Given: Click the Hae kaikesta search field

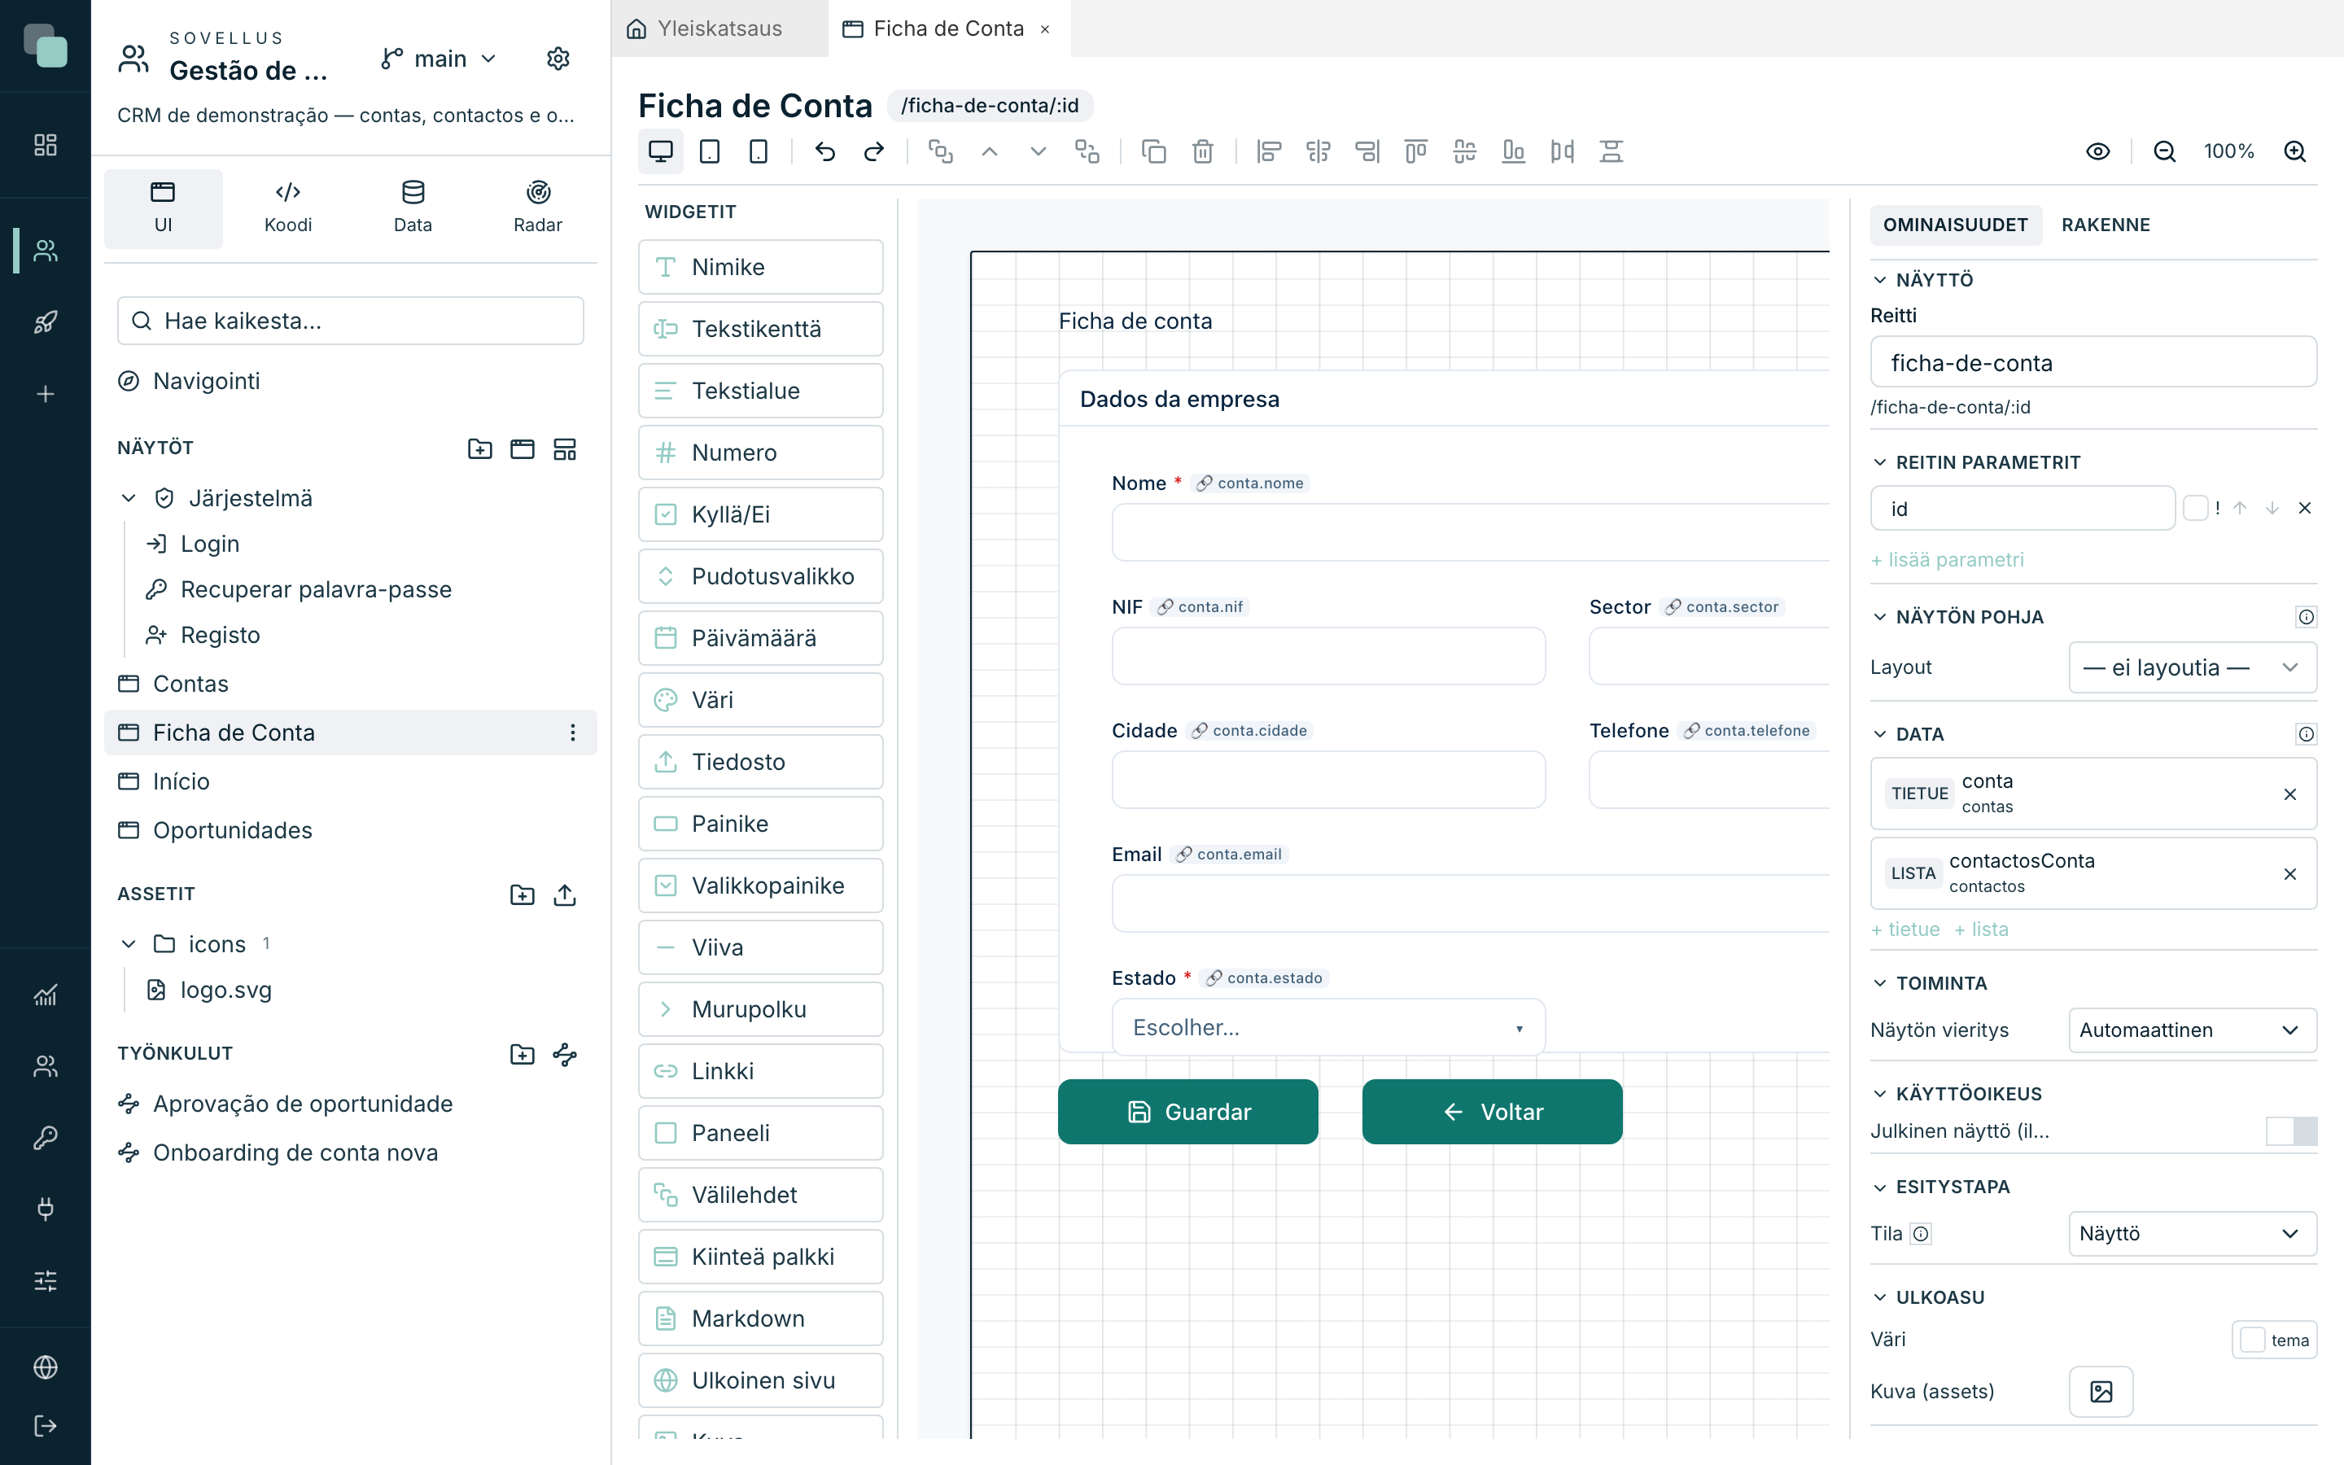Looking at the screenshot, I should coord(351,321).
